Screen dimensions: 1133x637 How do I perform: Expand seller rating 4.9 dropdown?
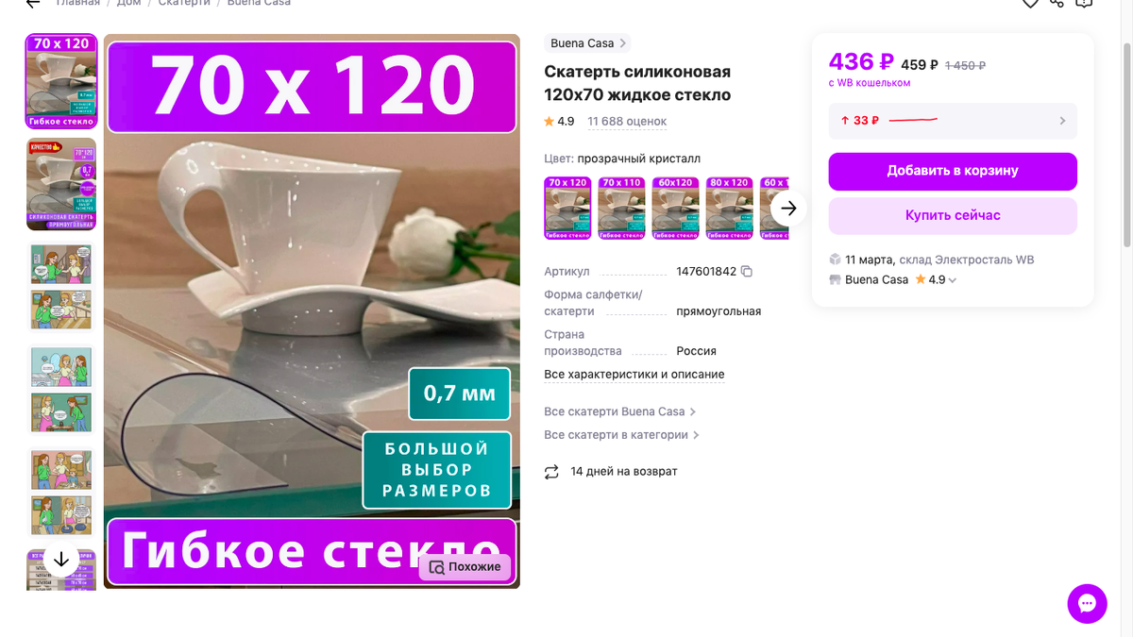point(952,280)
